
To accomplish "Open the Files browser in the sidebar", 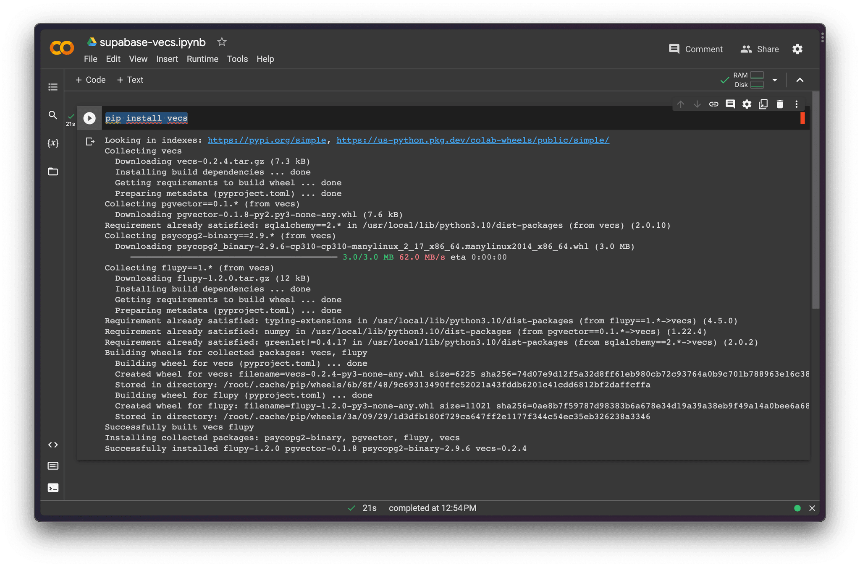I will pos(53,172).
